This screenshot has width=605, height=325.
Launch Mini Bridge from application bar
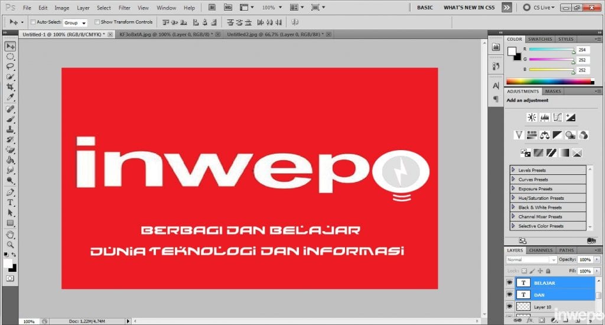(x=228, y=7)
